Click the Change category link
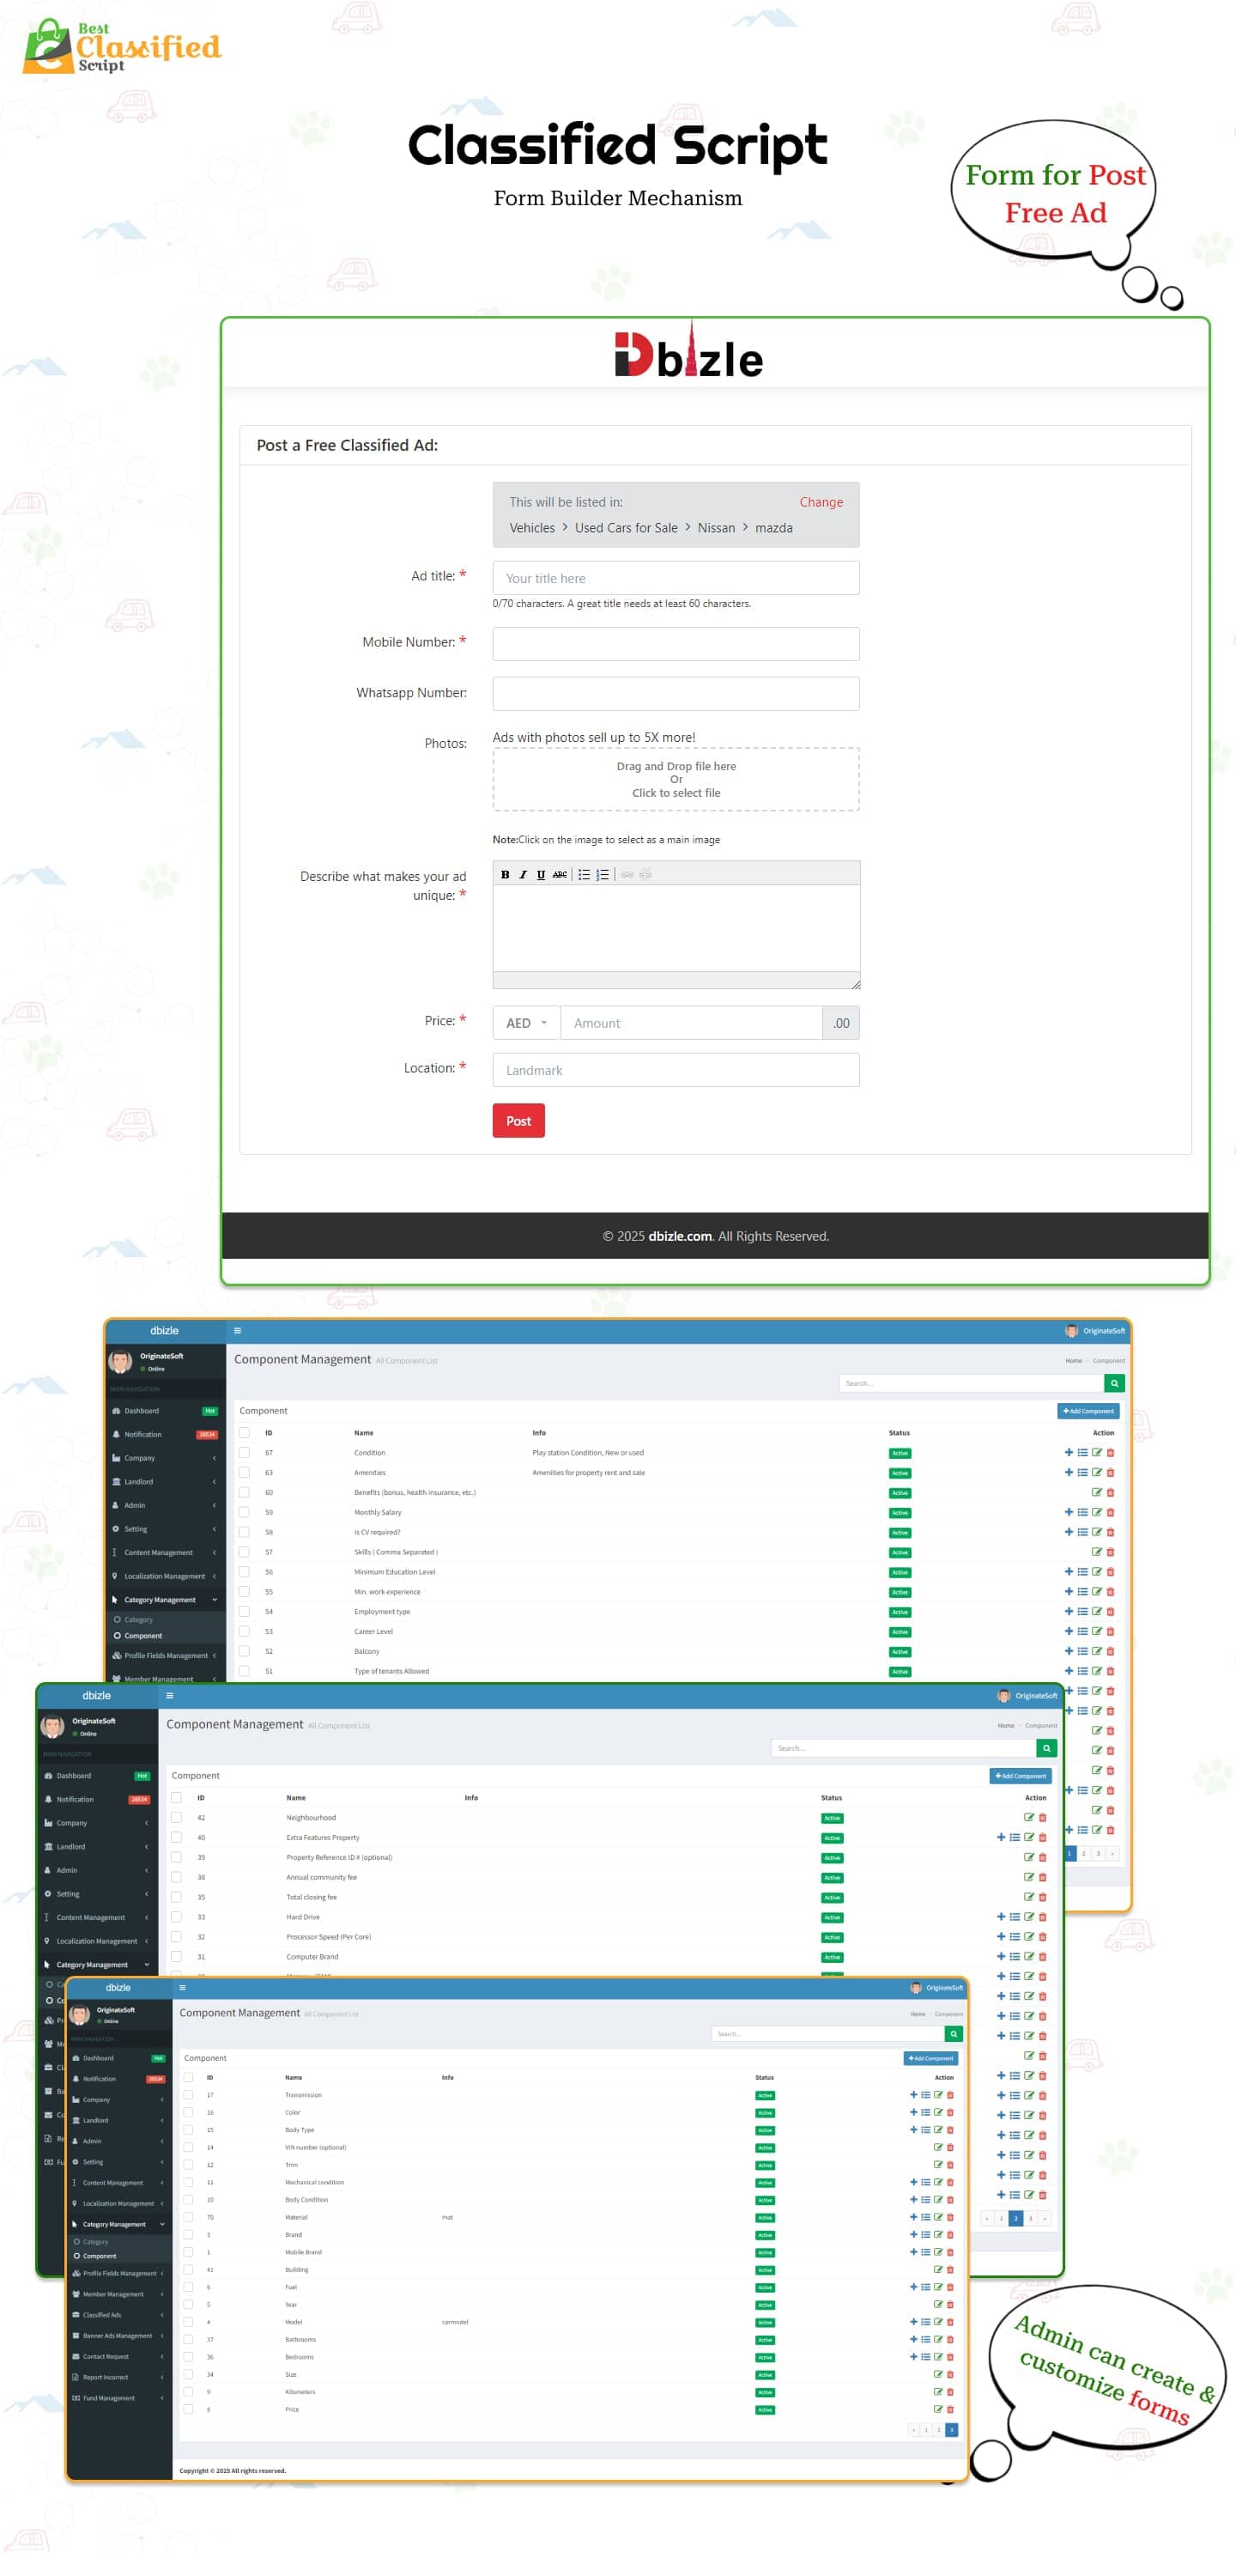 point(820,502)
